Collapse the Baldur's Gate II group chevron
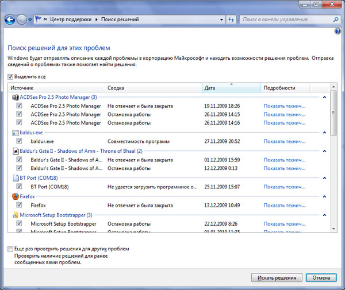The image size is (345, 290). coord(324,151)
